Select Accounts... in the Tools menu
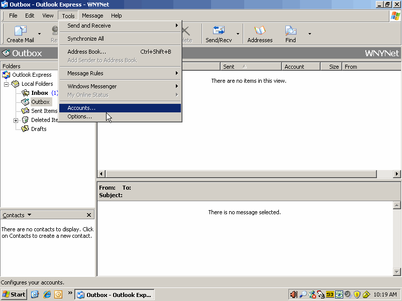This screenshot has height=301, width=402. point(120,108)
